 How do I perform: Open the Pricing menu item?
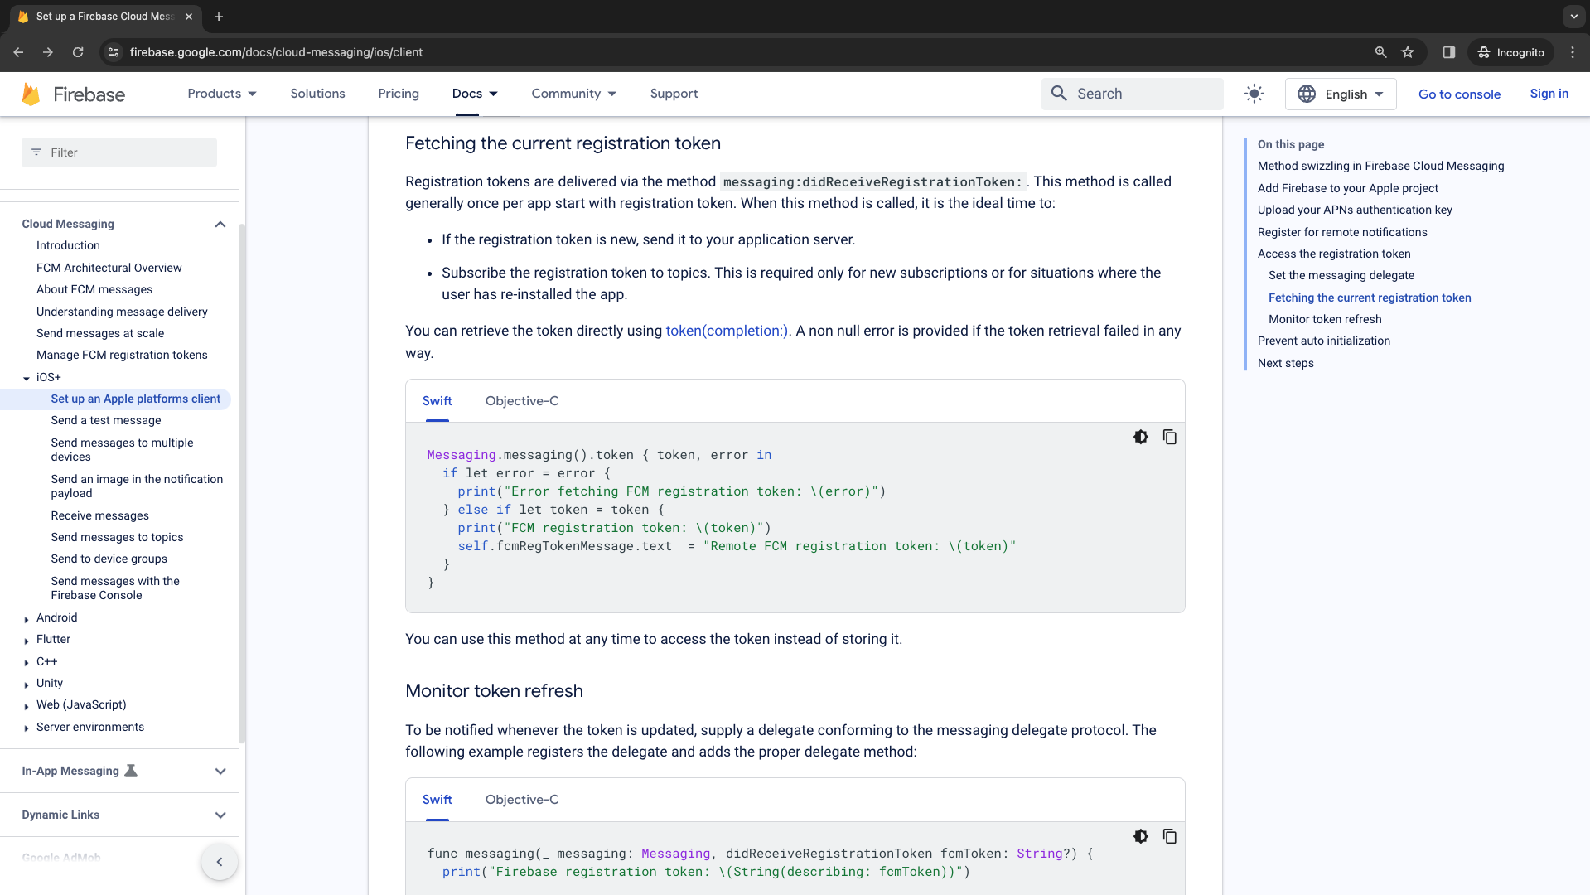coord(399,94)
